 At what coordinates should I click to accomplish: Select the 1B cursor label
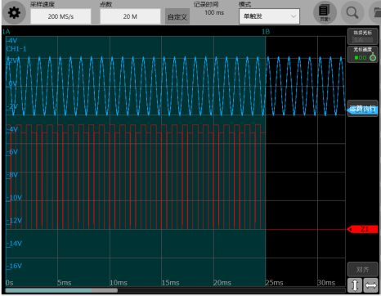[x=266, y=32]
